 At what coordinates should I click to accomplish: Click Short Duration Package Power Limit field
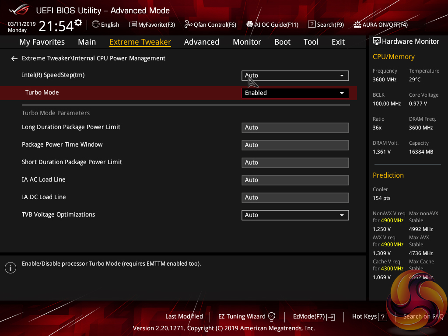295,163
